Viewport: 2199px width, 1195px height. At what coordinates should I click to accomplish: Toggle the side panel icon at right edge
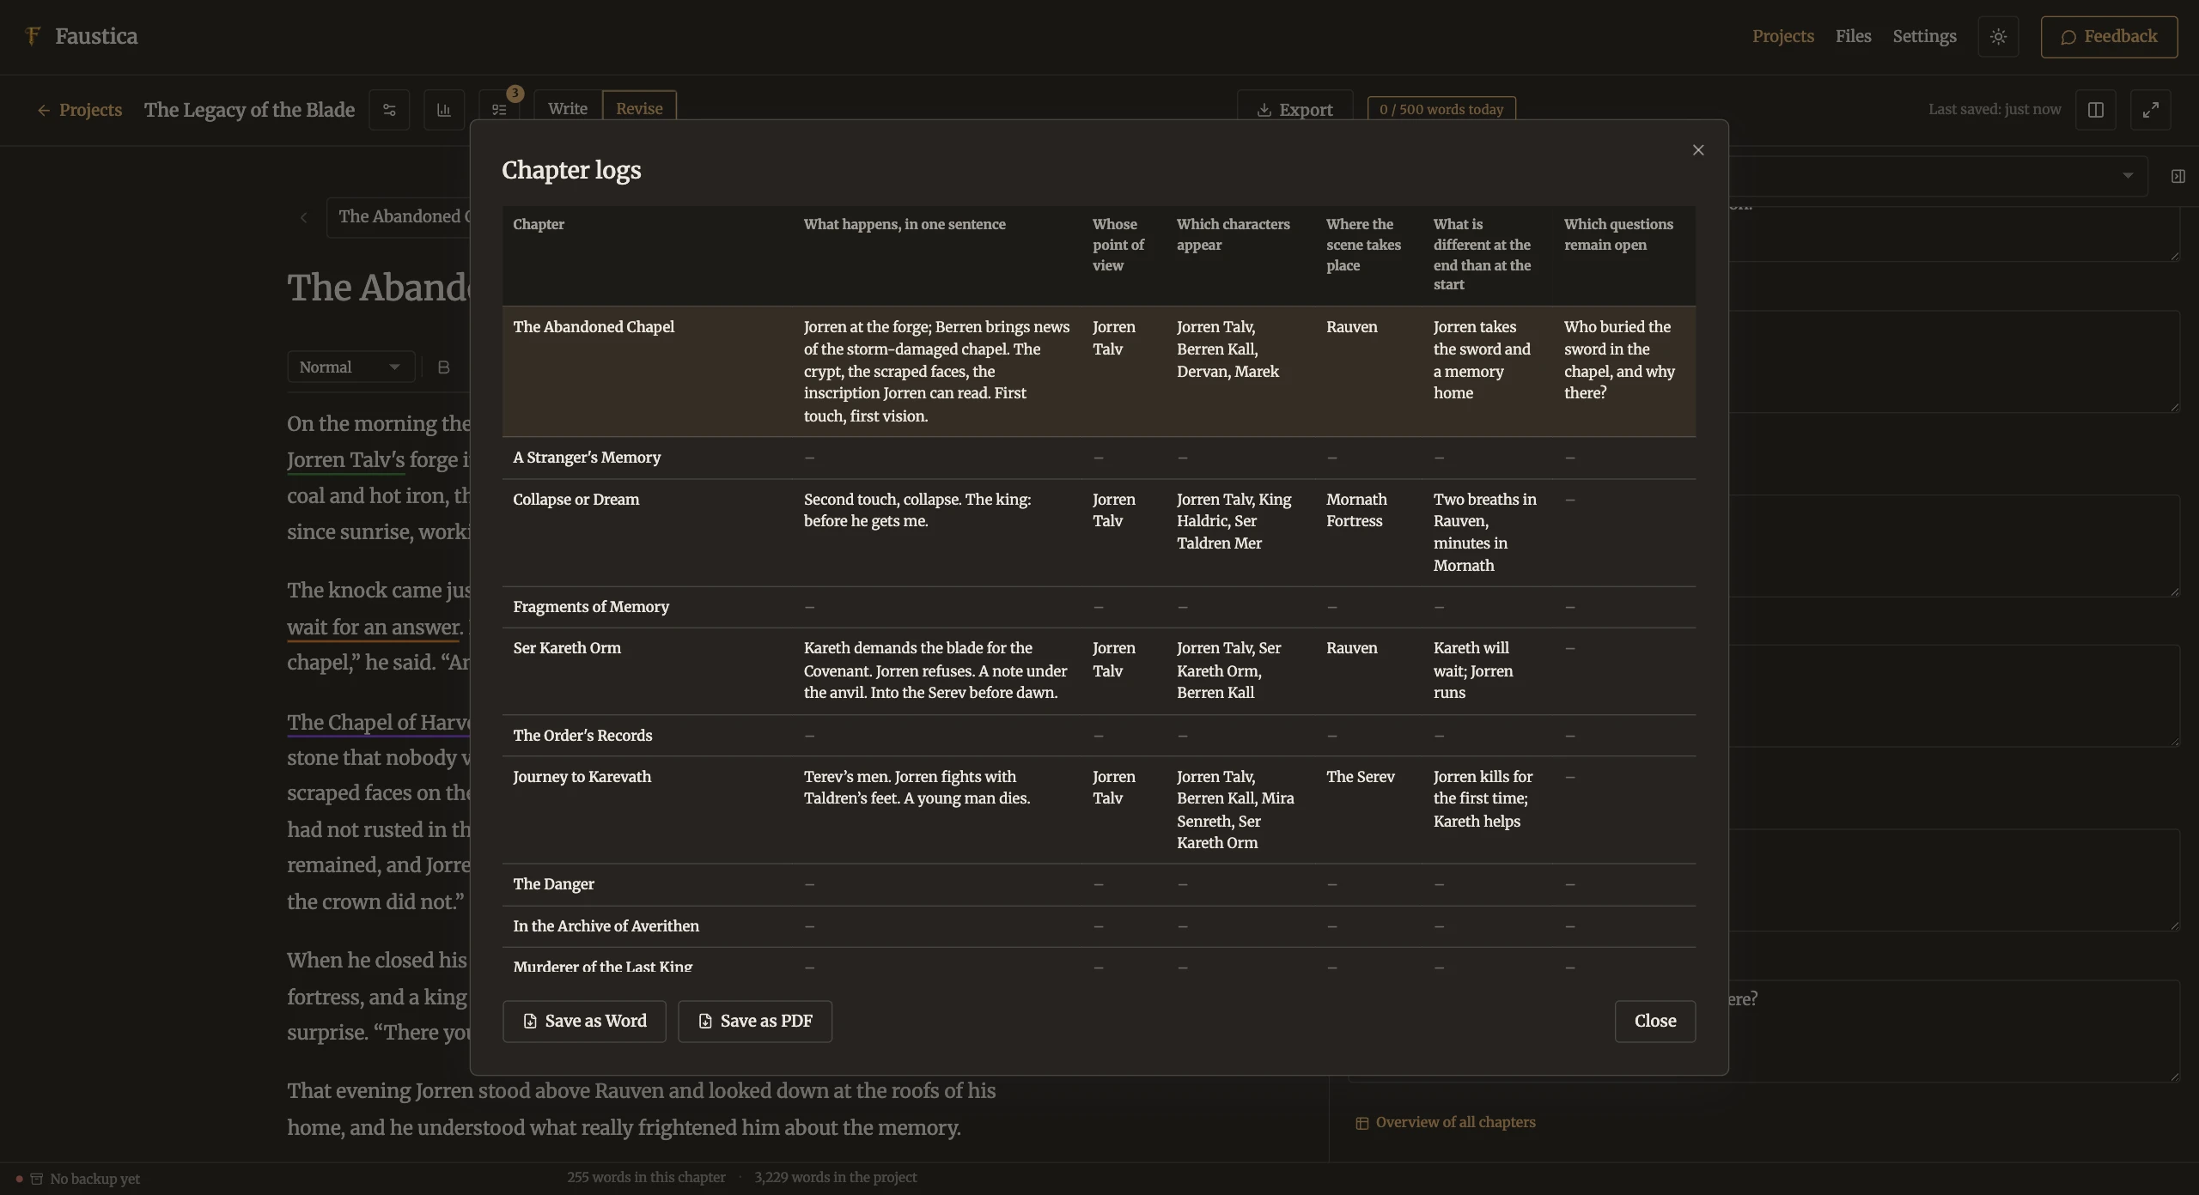coord(2178,176)
